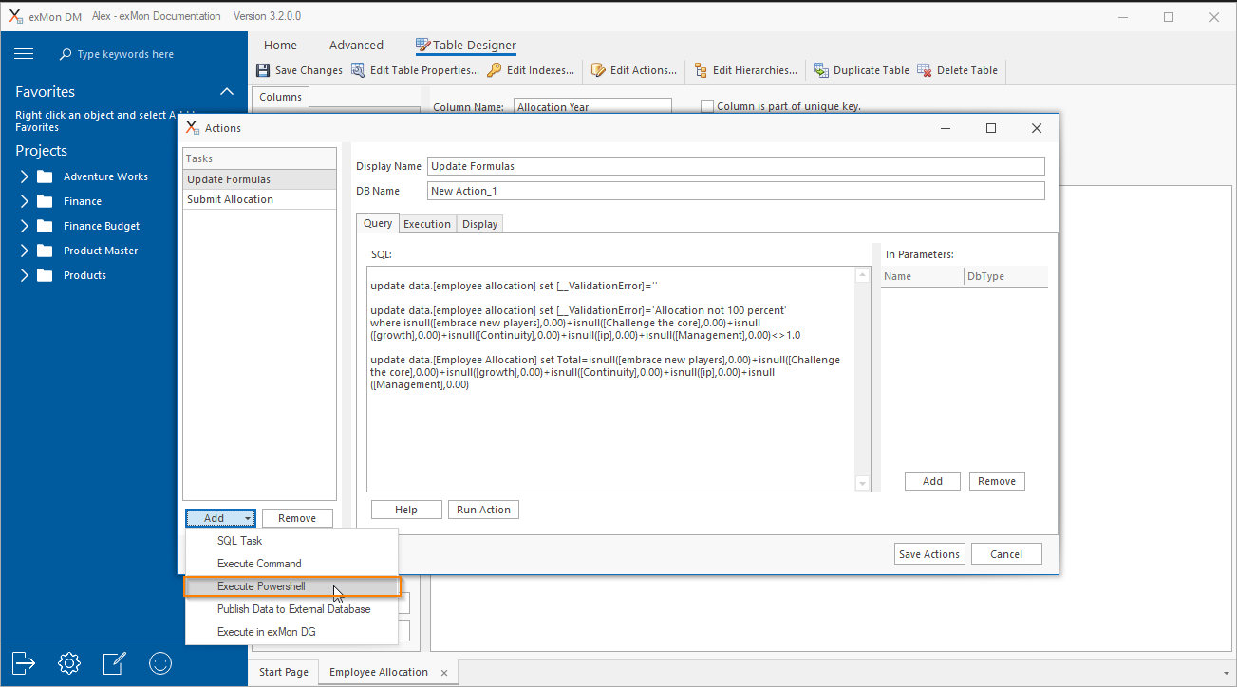1237x687 pixels.
Task: Click Save Actions button
Action: (x=929, y=554)
